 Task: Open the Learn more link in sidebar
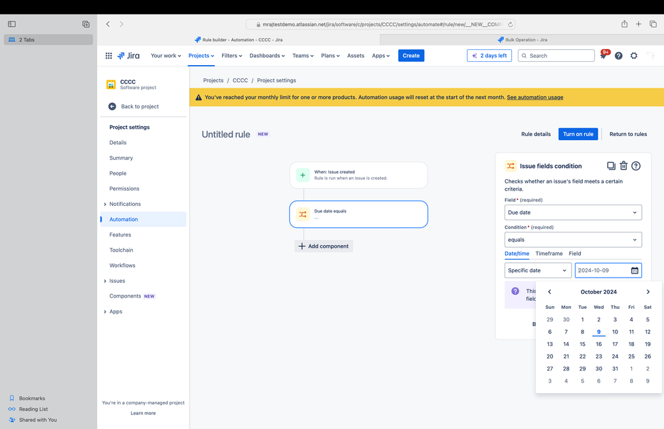click(143, 413)
